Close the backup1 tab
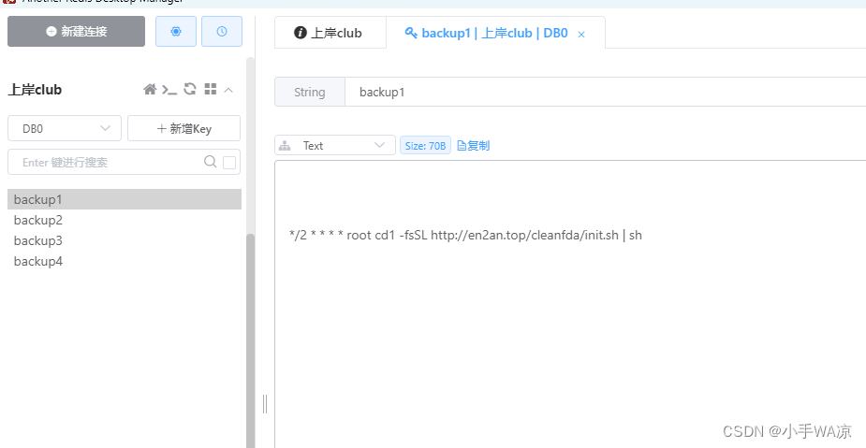 click(581, 35)
